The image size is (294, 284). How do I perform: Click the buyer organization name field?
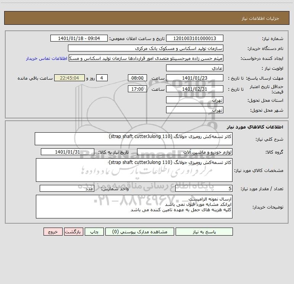[x=145, y=48]
